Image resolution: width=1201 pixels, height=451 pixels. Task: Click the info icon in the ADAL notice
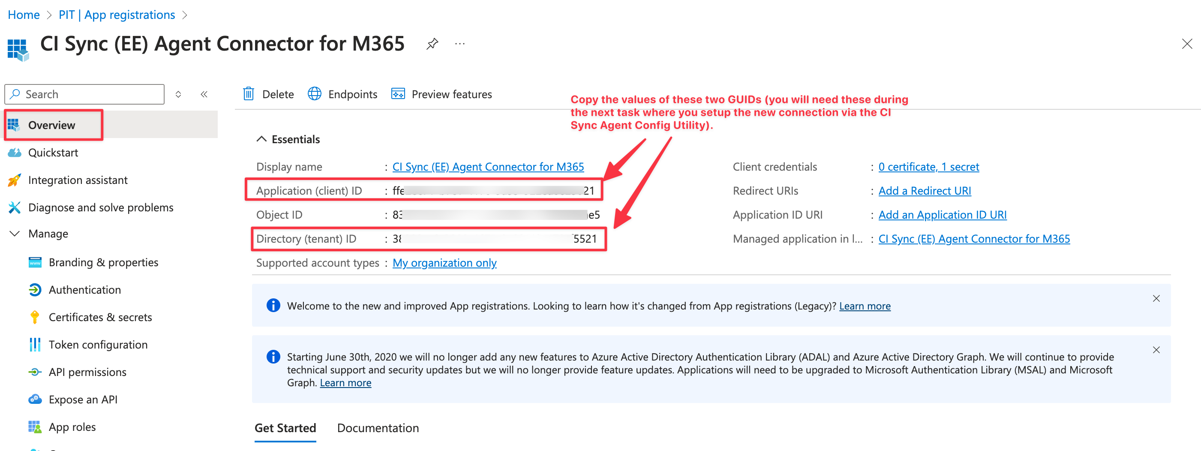coord(273,357)
